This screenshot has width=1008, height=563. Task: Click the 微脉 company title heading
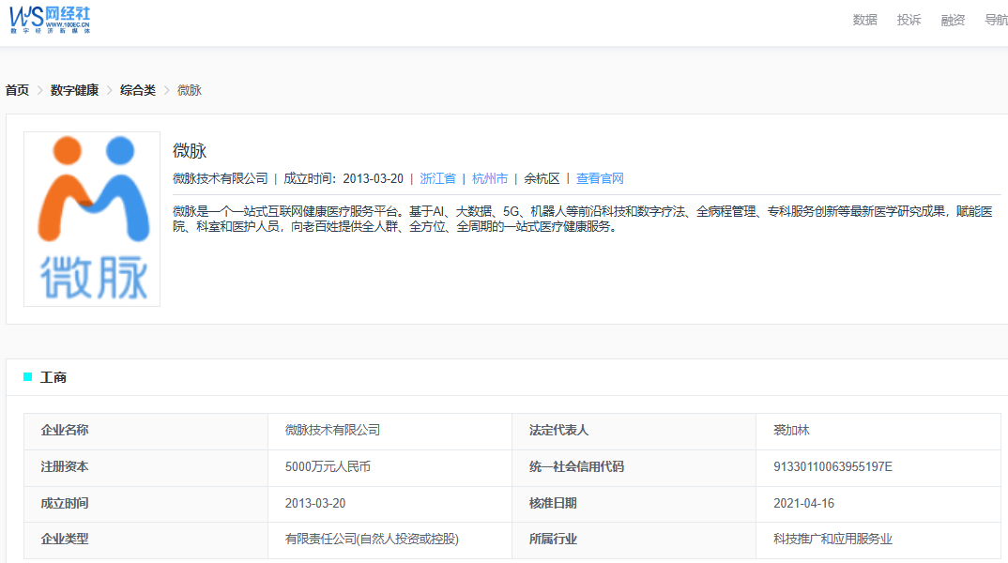click(x=190, y=150)
